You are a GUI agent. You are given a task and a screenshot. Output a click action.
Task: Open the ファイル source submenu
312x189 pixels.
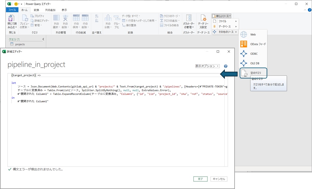(225, 21)
